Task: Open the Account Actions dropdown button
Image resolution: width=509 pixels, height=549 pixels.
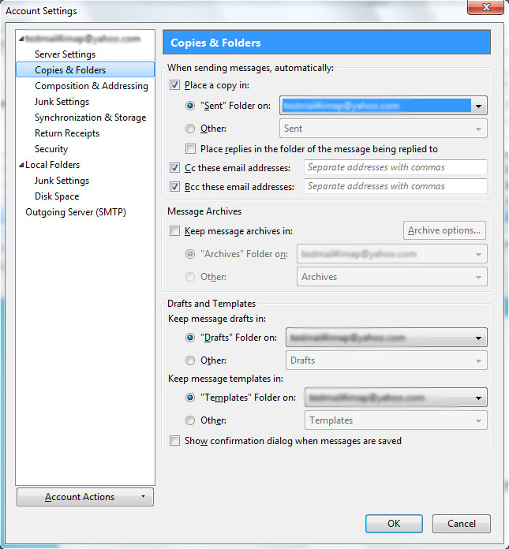Action: click(85, 497)
